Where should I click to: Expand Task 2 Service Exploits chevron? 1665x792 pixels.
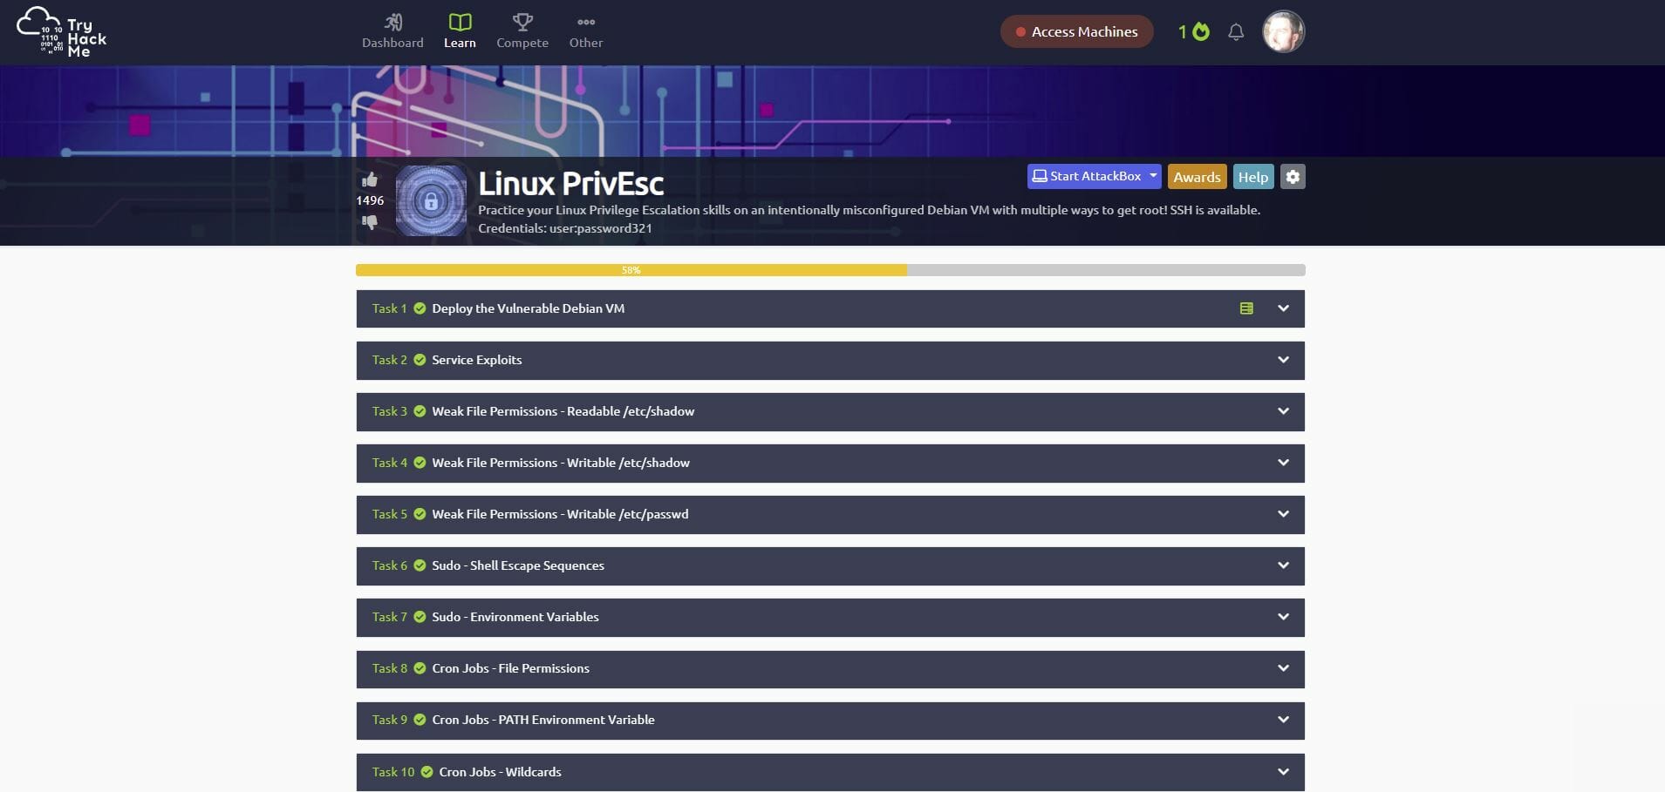[x=1283, y=360]
